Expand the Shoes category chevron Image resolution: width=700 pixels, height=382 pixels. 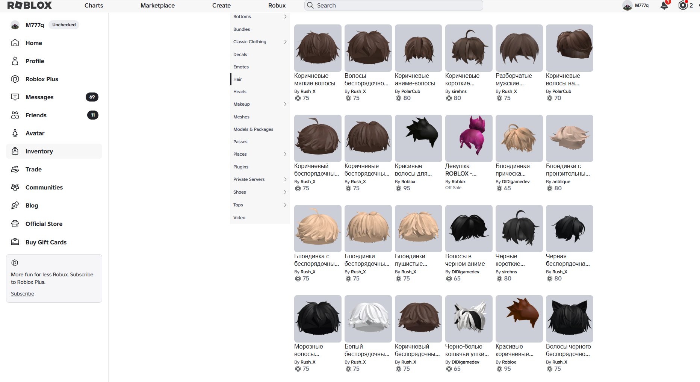(285, 192)
